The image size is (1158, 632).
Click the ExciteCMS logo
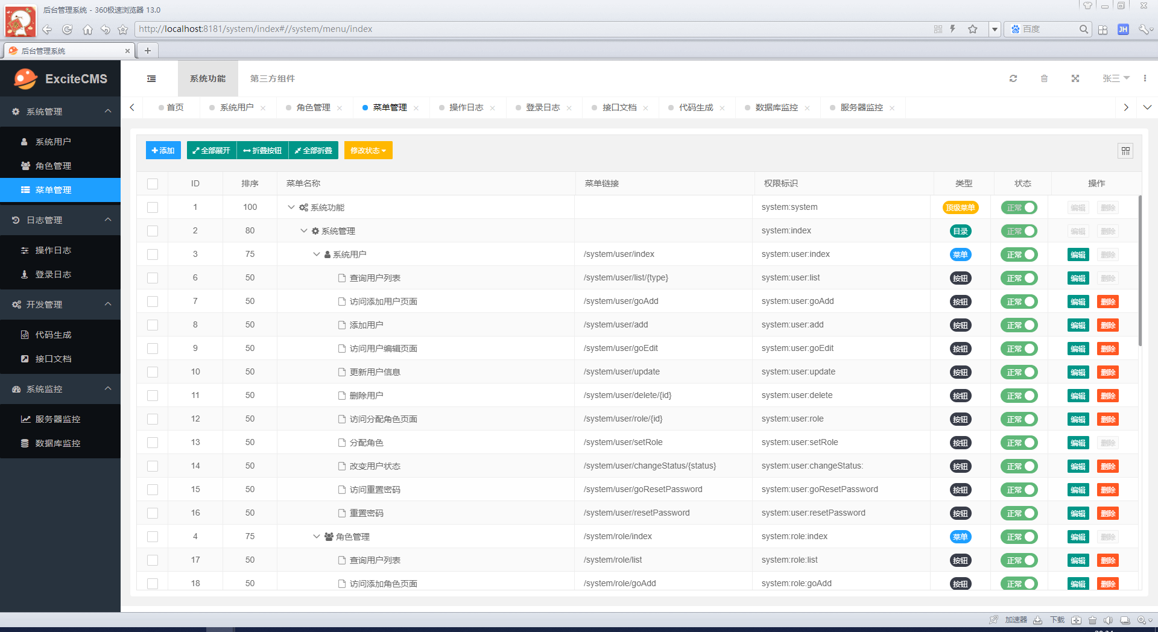click(x=59, y=78)
